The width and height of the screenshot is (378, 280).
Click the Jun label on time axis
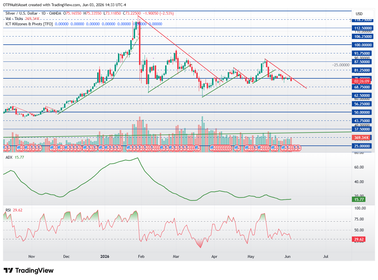coord(287,256)
